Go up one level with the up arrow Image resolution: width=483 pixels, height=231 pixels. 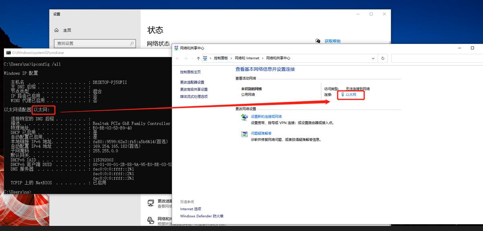coord(198,58)
